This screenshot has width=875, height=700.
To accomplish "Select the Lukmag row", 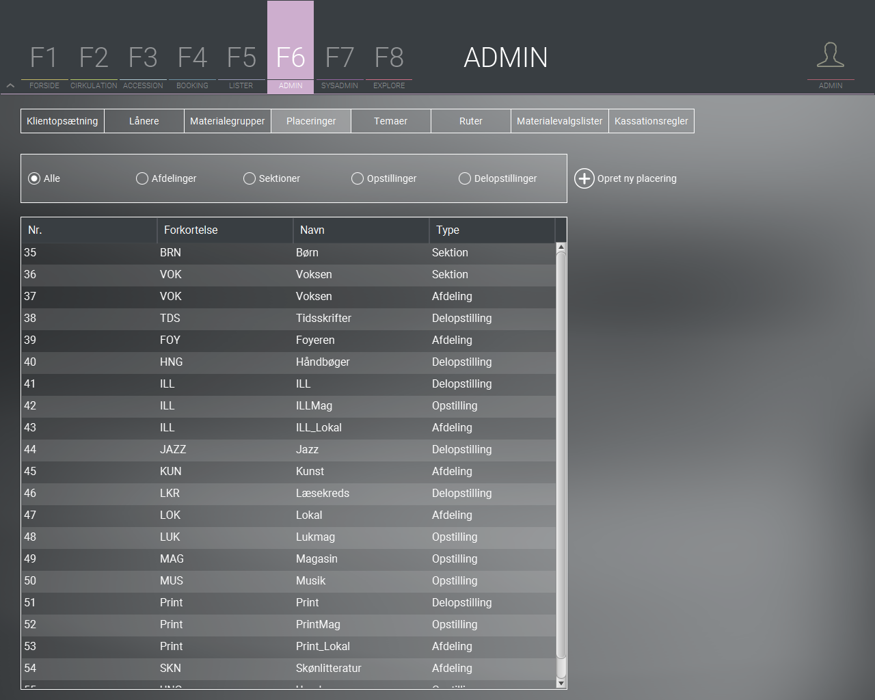I will [288, 537].
